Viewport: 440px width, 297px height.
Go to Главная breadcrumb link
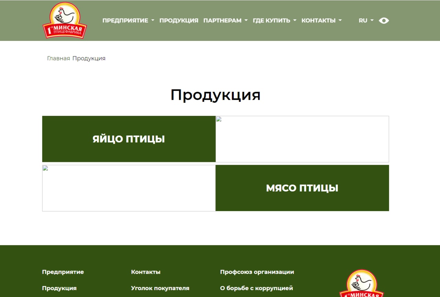pyautogui.click(x=58, y=58)
